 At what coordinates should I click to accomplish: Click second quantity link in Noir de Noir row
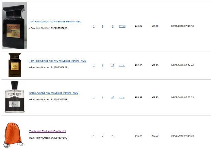click(102, 66)
